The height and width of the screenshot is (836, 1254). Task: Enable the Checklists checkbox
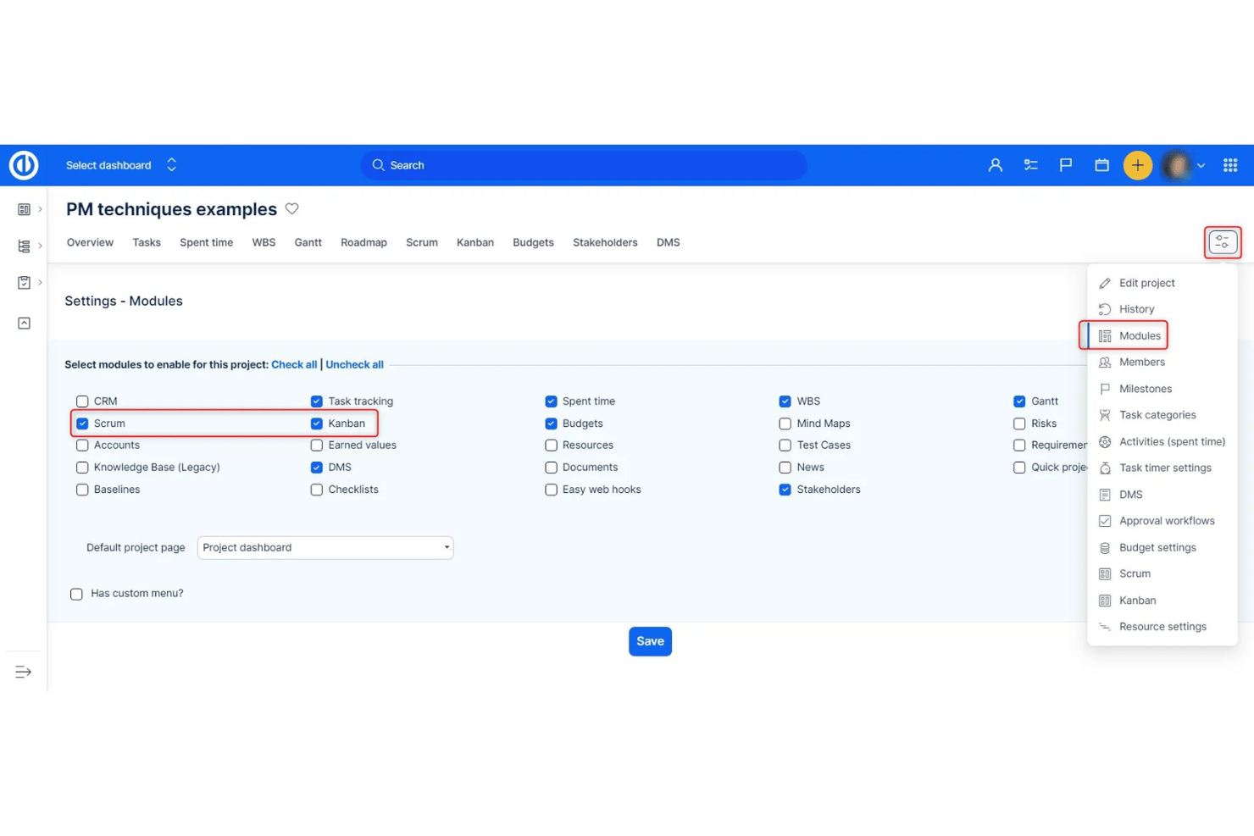[316, 490]
